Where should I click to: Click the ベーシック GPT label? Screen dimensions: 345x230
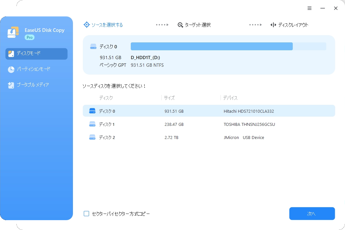point(113,65)
